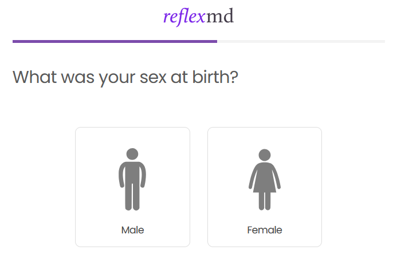Click the head of the female pictogram
This screenshot has width=393, height=262.
[x=265, y=154]
